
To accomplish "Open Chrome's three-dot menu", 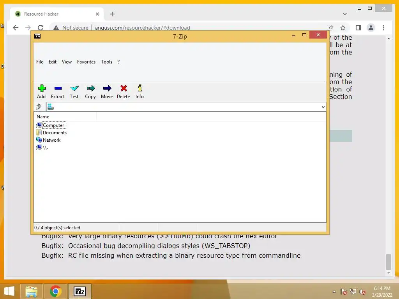I will pyautogui.click(x=383, y=28).
